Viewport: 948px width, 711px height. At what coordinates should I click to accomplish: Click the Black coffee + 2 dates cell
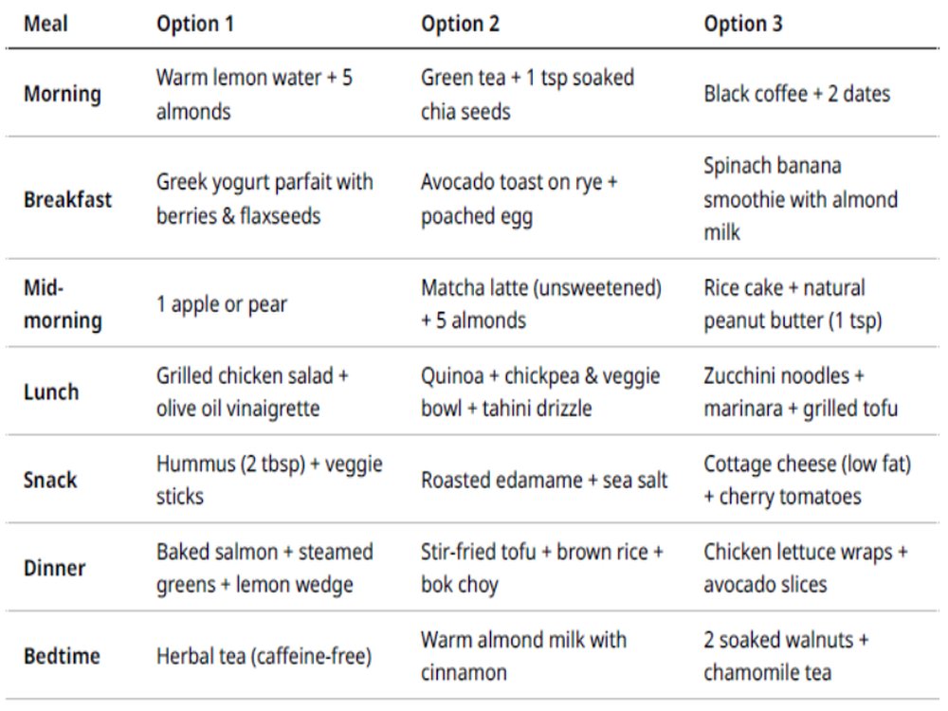click(797, 94)
